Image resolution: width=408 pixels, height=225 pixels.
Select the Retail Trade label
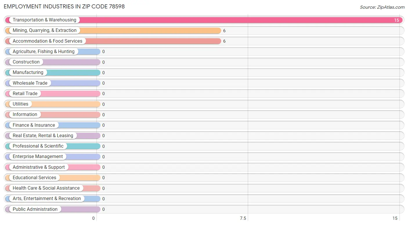[25, 94]
